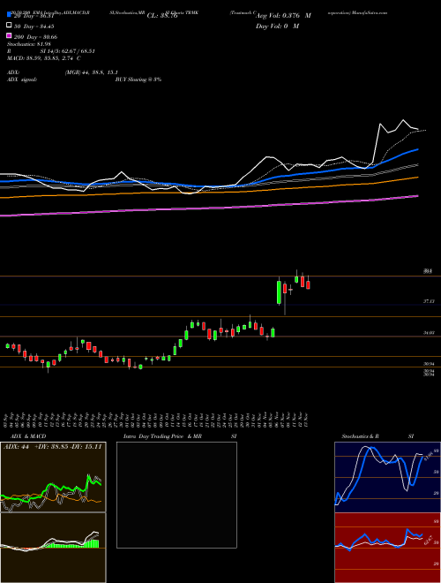Click the 'SI 14/3: 62.67 / 68.51' readout
The image size is (441, 583).
click(x=68, y=51)
